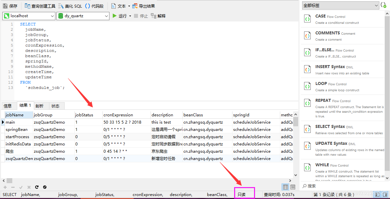Open the query builder tool (查询创建工具)
This screenshot has height=199, width=390.
pos(40,6)
